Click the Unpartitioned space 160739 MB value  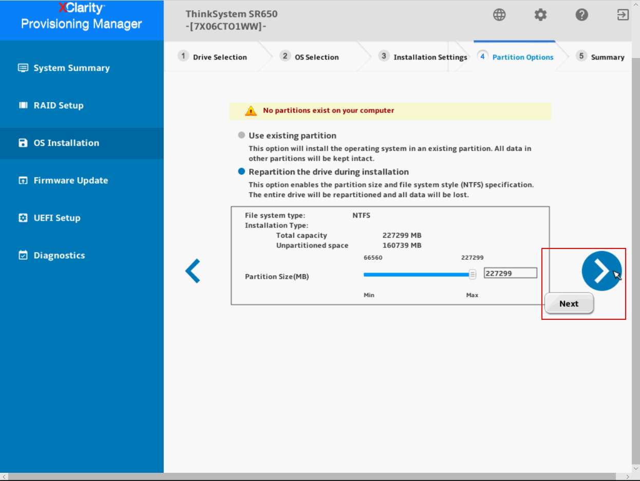pos(402,245)
